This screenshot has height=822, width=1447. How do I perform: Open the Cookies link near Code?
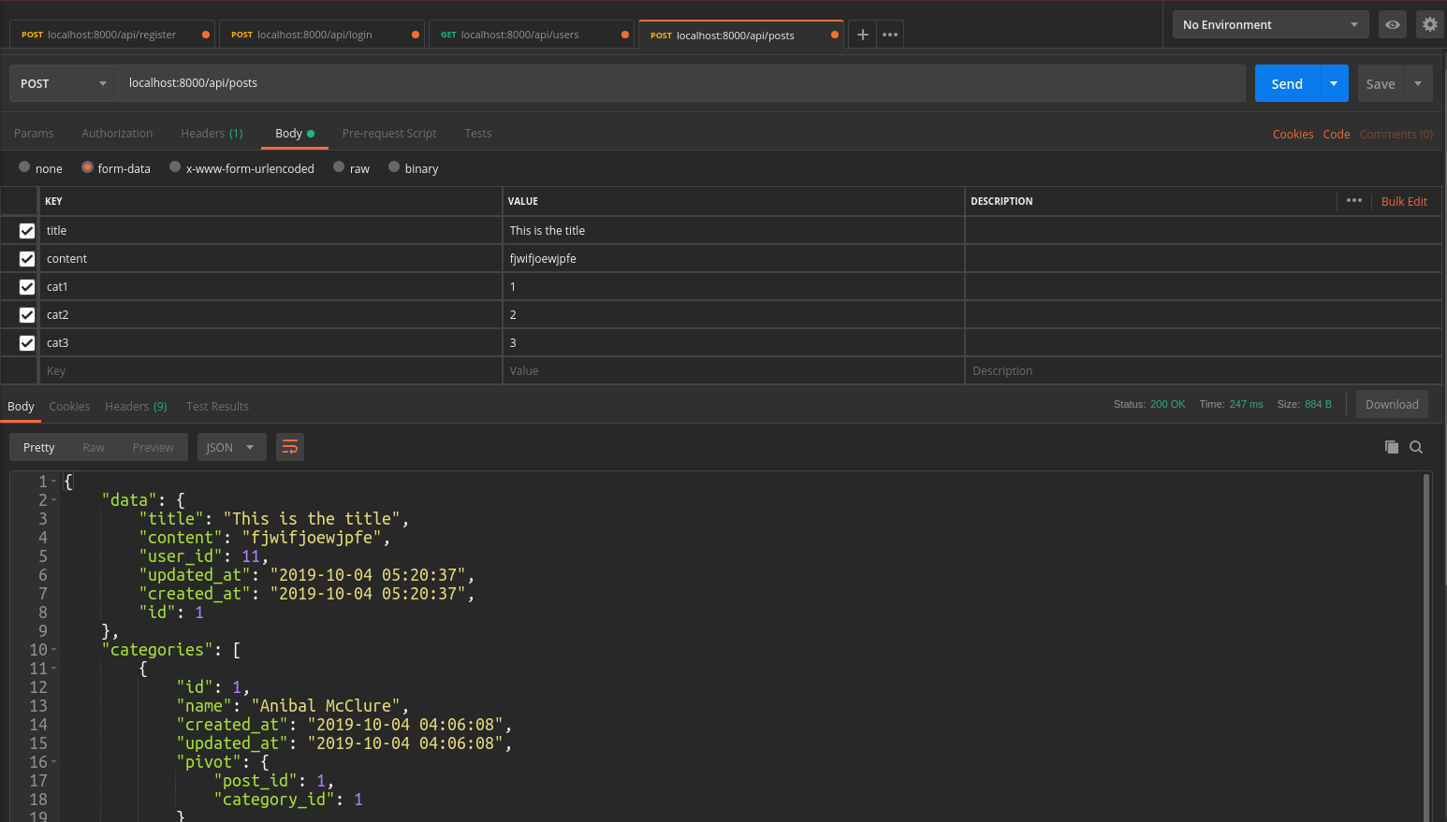click(1293, 135)
